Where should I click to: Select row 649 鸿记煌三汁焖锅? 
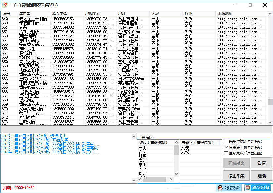point(133,19)
